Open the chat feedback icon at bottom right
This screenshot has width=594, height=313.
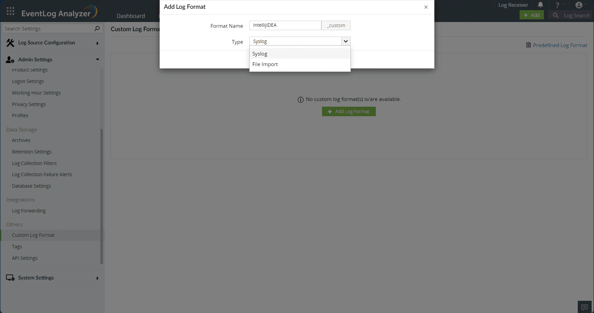tap(585, 307)
